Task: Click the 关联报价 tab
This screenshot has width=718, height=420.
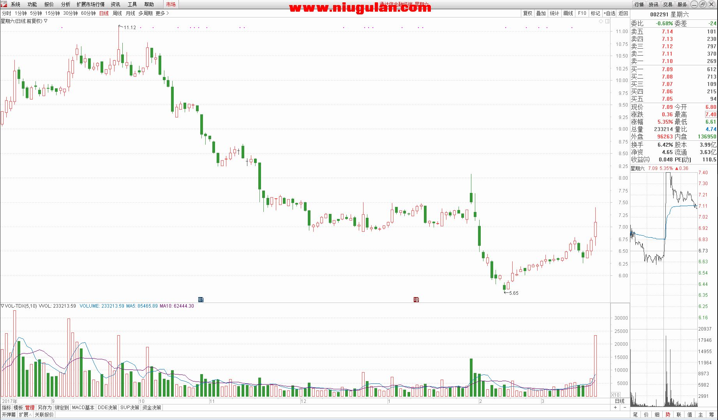Action: point(44,415)
